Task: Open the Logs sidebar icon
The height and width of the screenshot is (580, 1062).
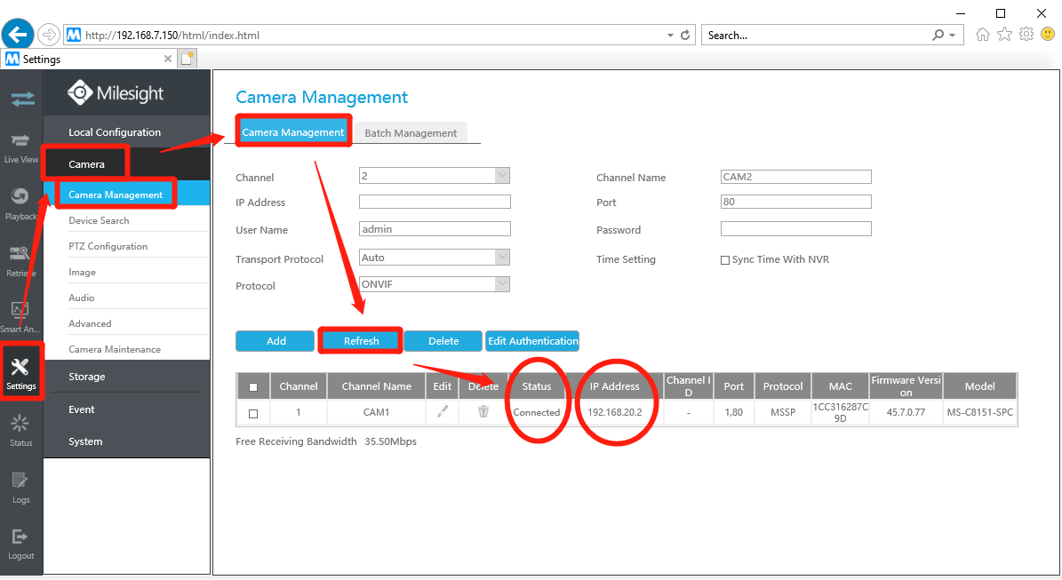Action: point(21,488)
